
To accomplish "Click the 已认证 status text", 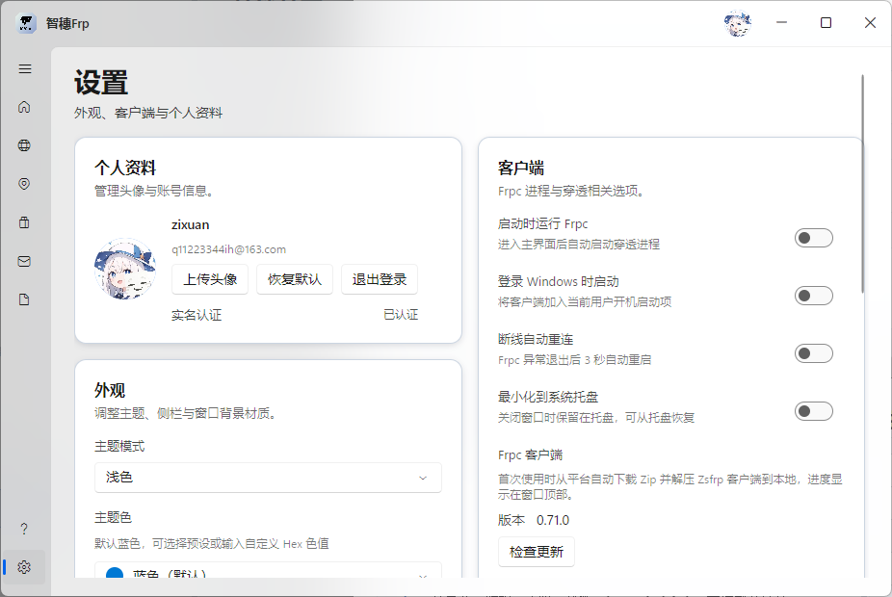I will (x=401, y=315).
